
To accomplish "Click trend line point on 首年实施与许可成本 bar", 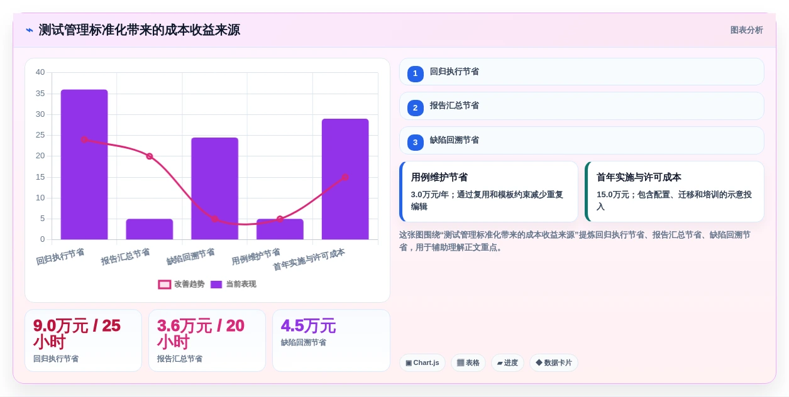I will tap(345, 177).
